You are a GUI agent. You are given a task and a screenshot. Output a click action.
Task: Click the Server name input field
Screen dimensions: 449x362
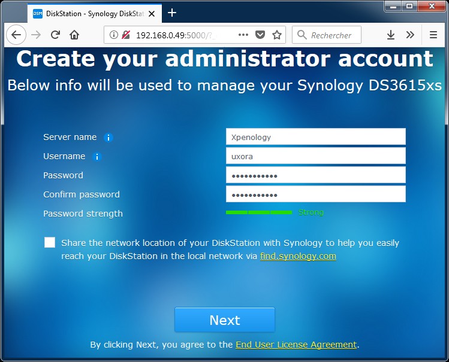coord(315,137)
